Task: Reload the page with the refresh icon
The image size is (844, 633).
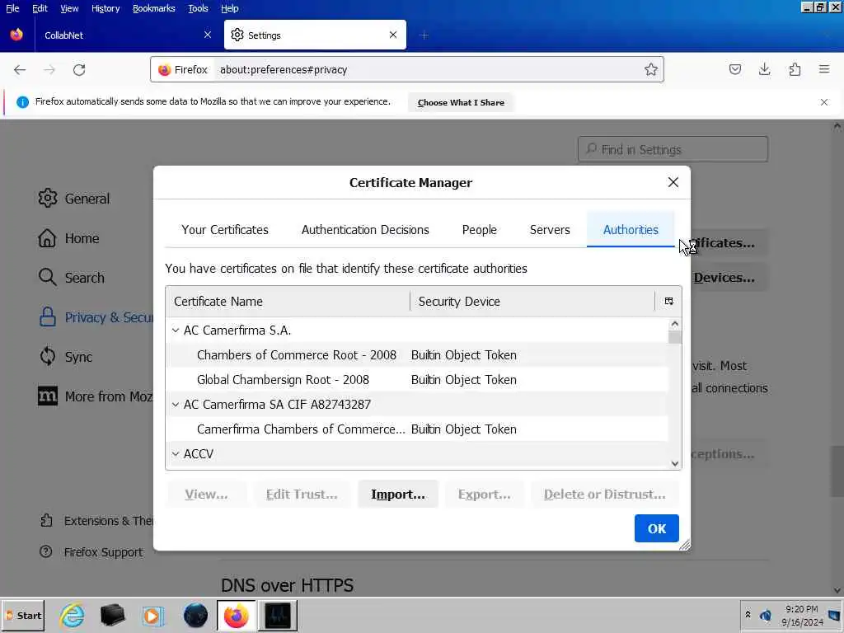Action: (79, 69)
